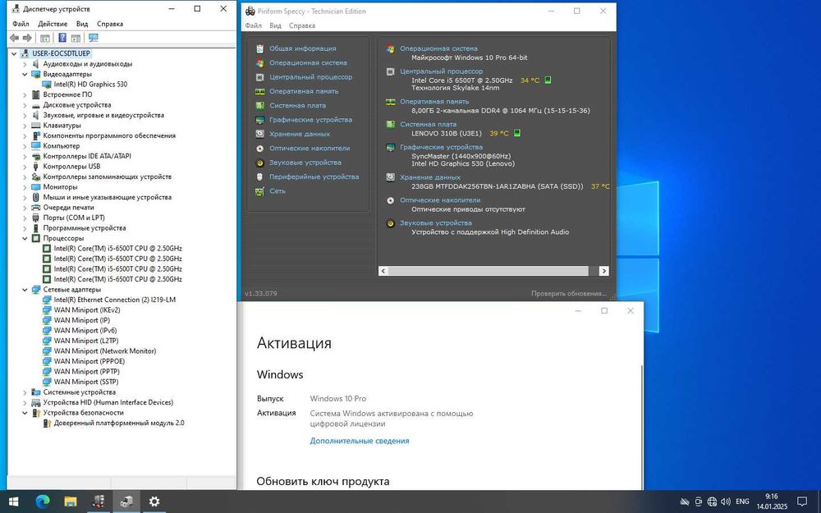Open Вид menu in Device Manager
Screen dimensions: 821x513
coord(82,24)
